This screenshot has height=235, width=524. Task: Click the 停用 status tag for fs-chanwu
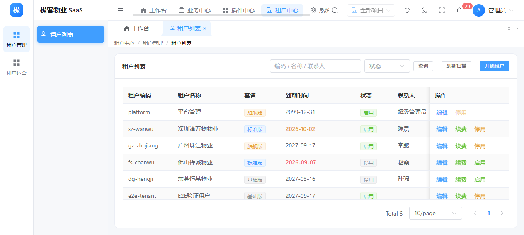(x=369, y=163)
